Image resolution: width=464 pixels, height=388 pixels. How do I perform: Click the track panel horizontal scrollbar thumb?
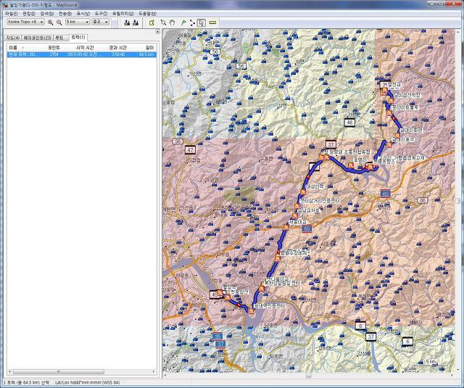point(58,371)
